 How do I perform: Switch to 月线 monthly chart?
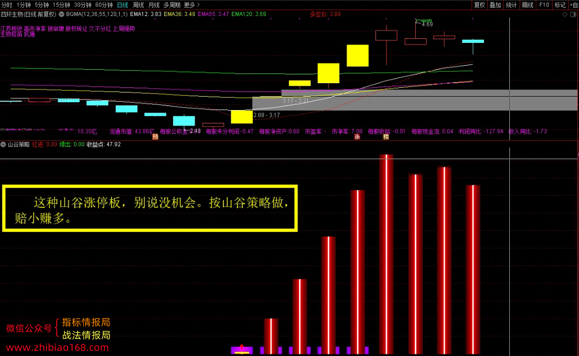[153, 5]
